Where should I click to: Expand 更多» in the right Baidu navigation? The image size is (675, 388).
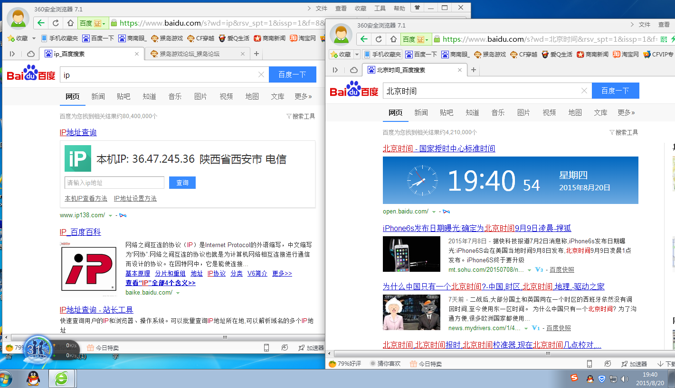pos(626,112)
